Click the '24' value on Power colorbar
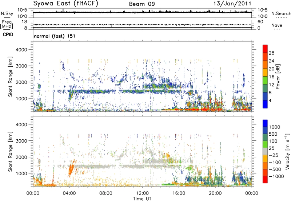This screenshot has width=291, height=201. pyautogui.click(x=271, y=61)
